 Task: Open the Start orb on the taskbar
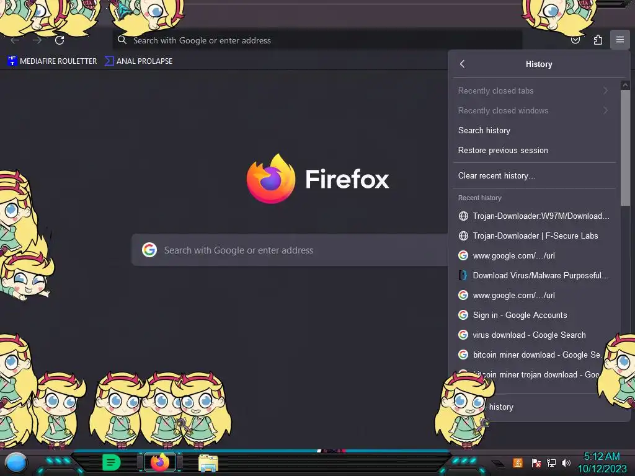click(x=16, y=463)
